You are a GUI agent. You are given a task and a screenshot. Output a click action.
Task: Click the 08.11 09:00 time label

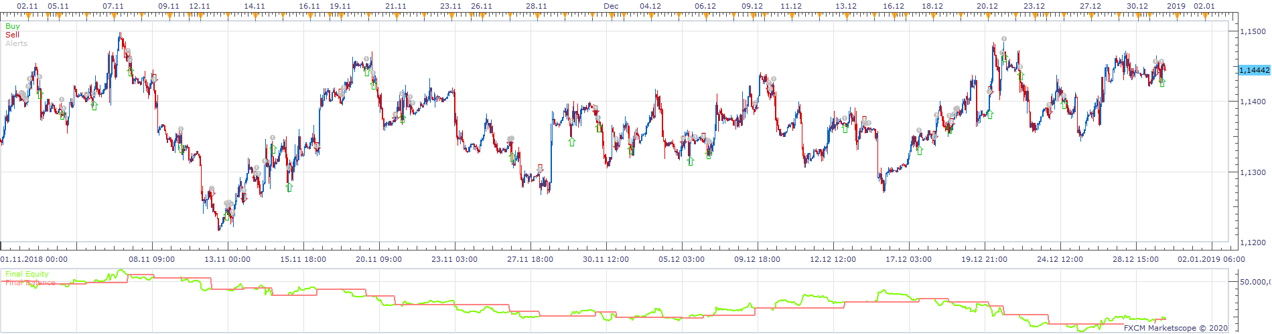pyautogui.click(x=152, y=259)
